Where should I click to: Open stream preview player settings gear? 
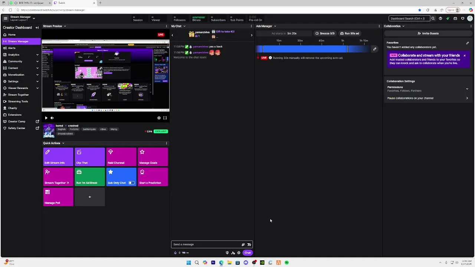[x=159, y=118]
